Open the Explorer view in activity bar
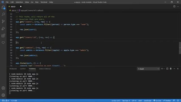The width and height of the screenshot is (181, 102). [3, 8]
